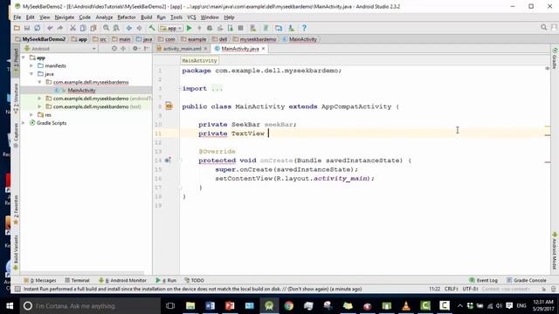Open the Event Log panel
Viewport: 559px width, 314px height.
(483, 280)
